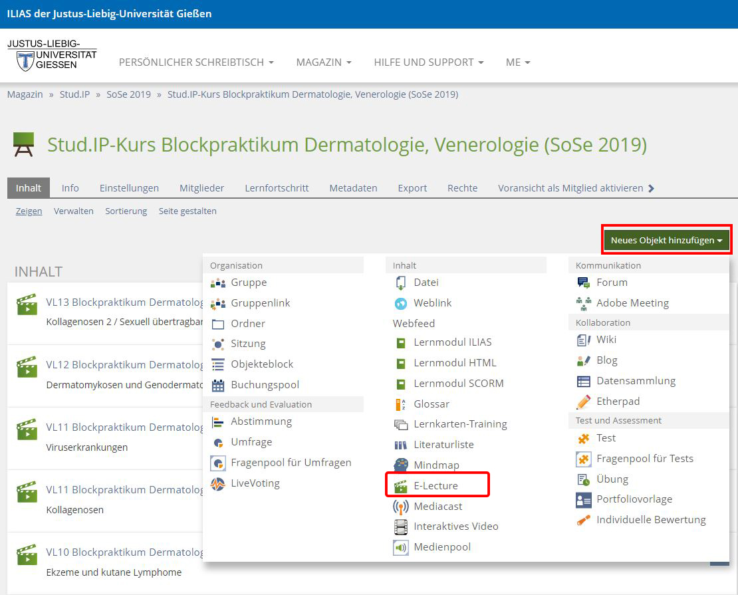Click the Justus-Liebig-Universität Giessen logo

pyautogui.click(x=53, y=56)
